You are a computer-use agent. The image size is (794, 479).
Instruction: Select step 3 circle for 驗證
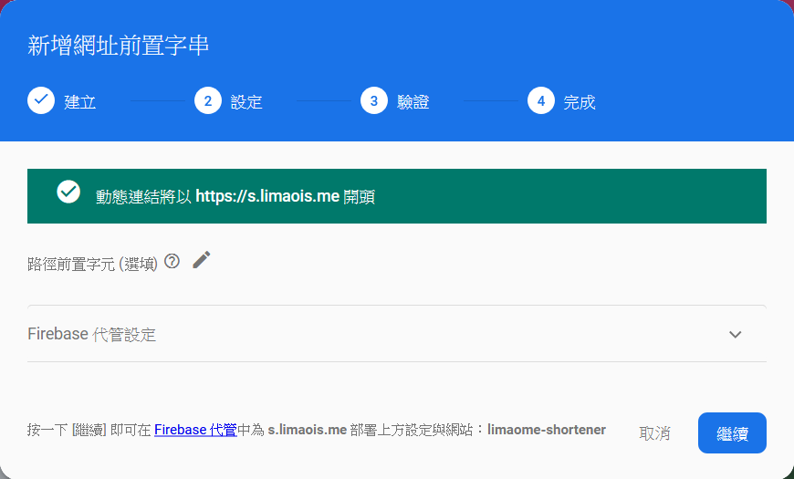(x=374, y=100)
